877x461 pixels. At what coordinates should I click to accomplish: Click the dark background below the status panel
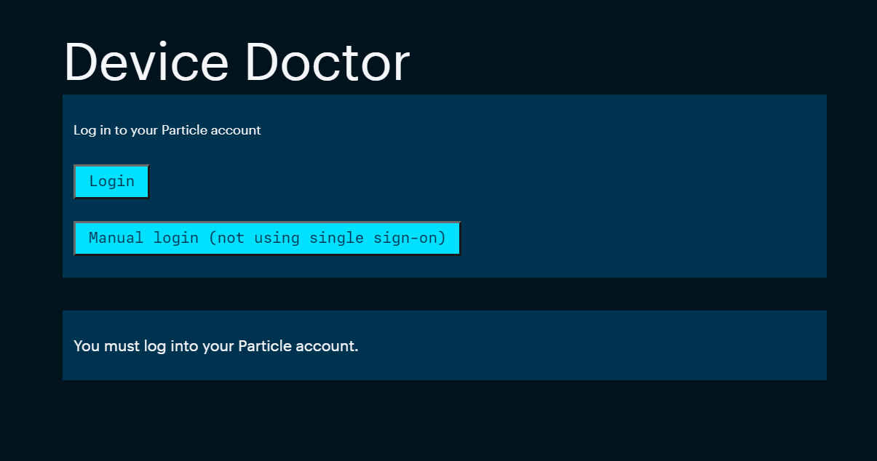pyautogui.click(x=437, y=422)
